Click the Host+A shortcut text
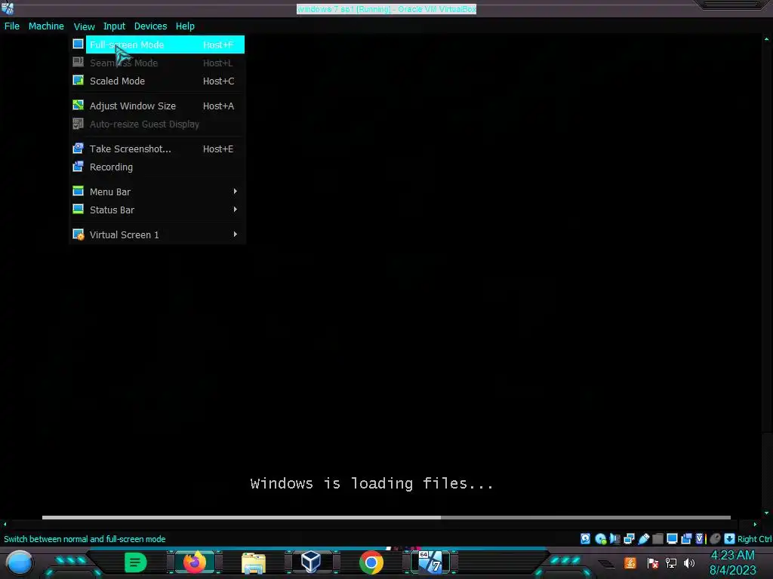The height and width of the screenshot is (579, 773). coord(218,106)
